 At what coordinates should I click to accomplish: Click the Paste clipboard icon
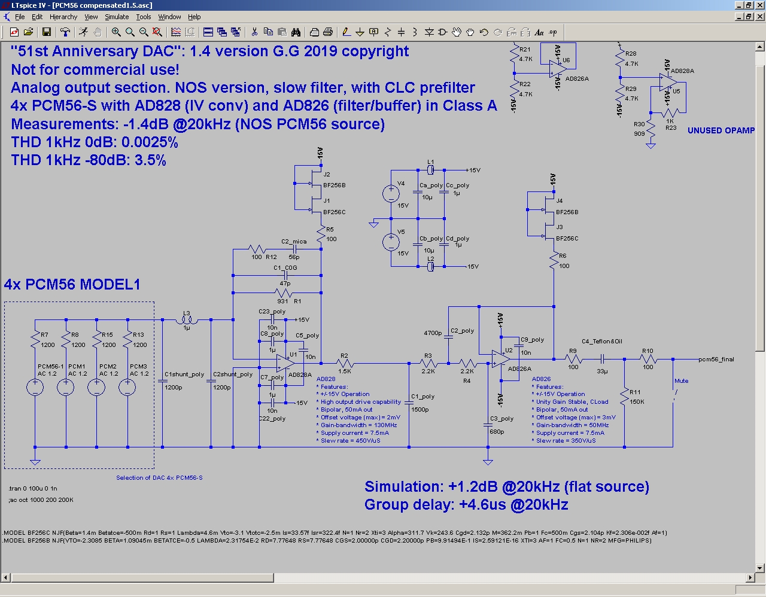282,32
